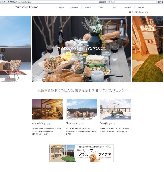The image size is (164, 172).
Task: Open the PRODUCT menu item
Action: tap(75, 7)
